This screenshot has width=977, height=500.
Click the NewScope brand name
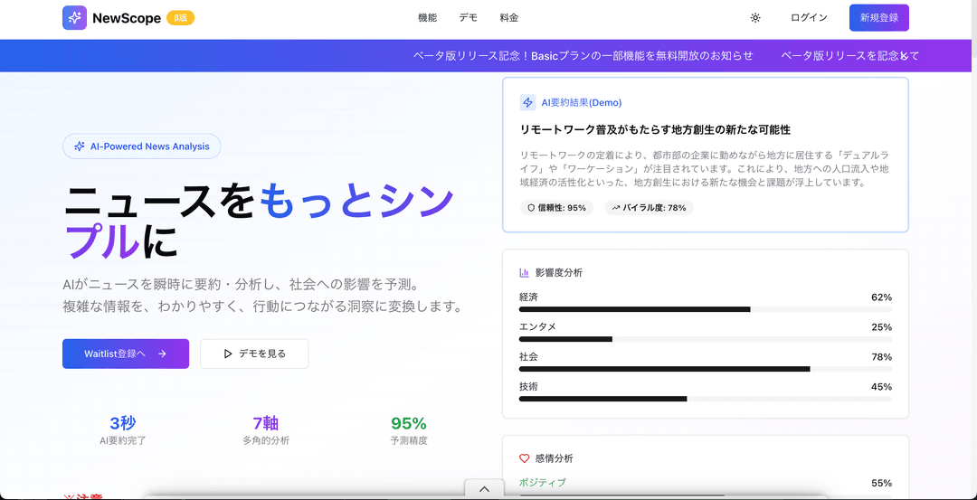pos(127,18)
